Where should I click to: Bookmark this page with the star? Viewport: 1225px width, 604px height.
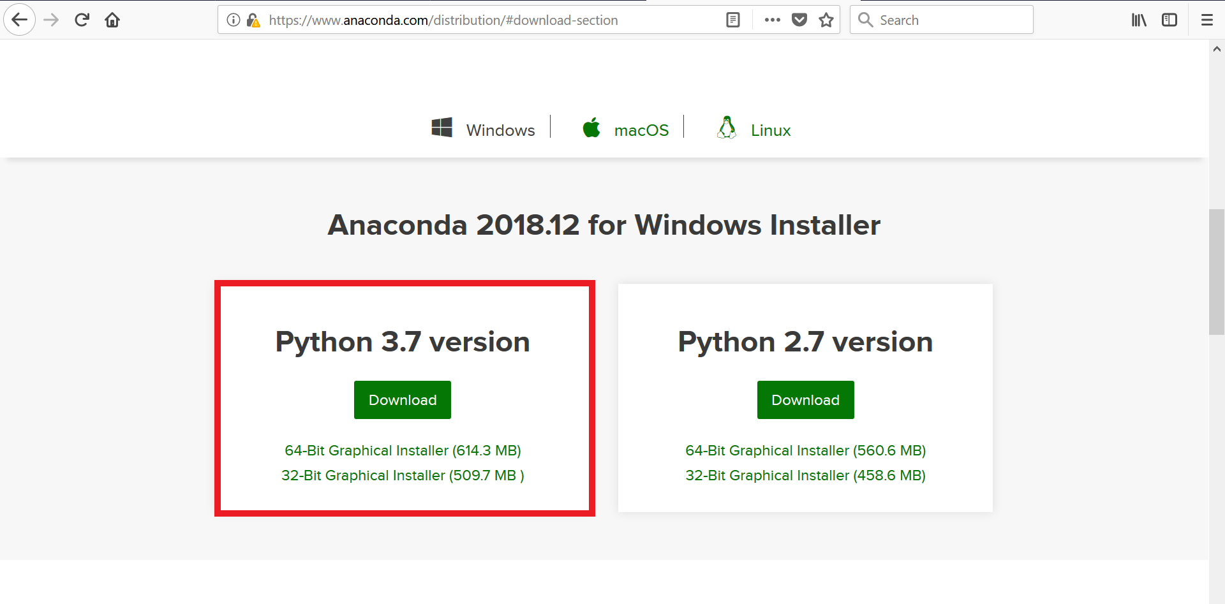[826, 20]
